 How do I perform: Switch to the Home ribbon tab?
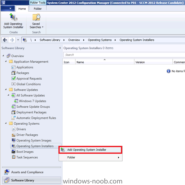[22, 9]
